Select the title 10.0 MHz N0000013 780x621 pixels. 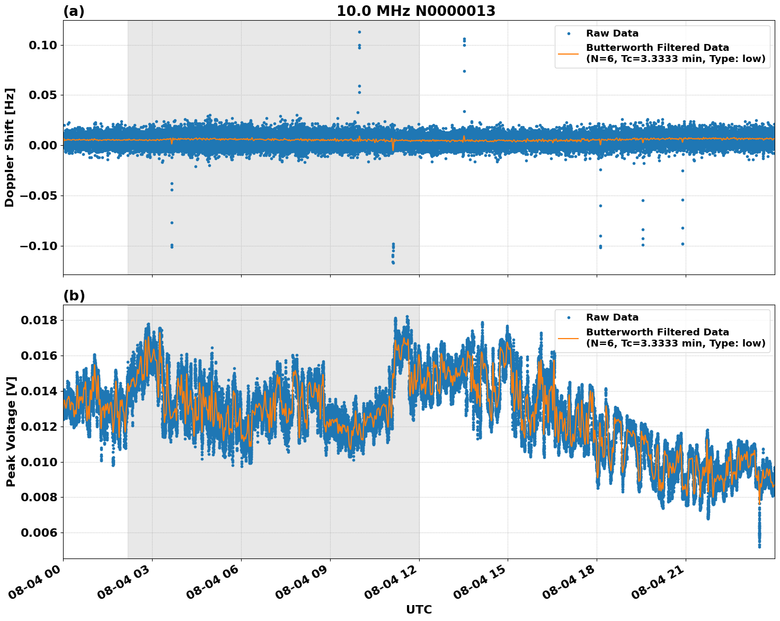416,10
